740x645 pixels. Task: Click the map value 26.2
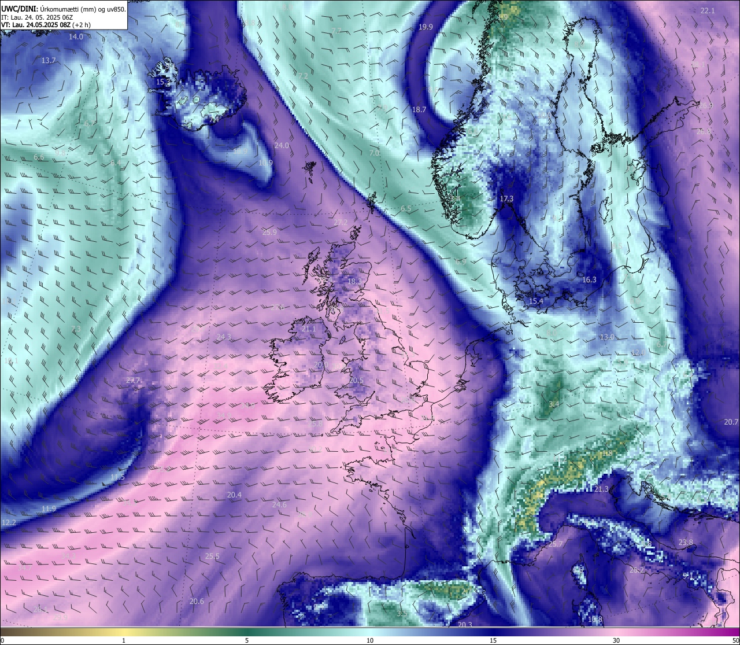(636, 570)
